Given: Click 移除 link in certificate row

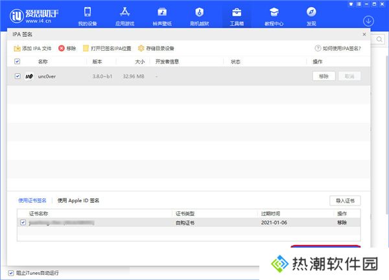Looking at the screenshot, I should (342, 222).
